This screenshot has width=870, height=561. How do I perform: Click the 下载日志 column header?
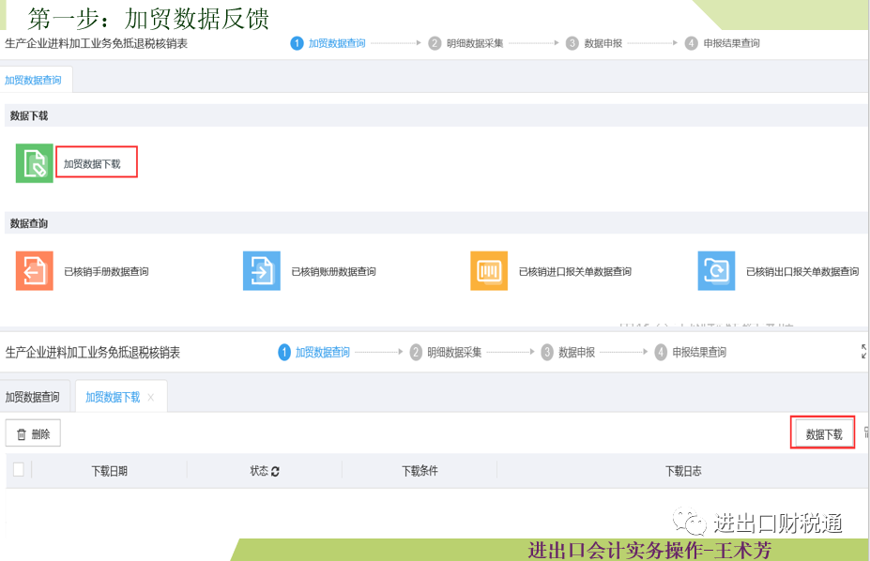tap(683, 471)
